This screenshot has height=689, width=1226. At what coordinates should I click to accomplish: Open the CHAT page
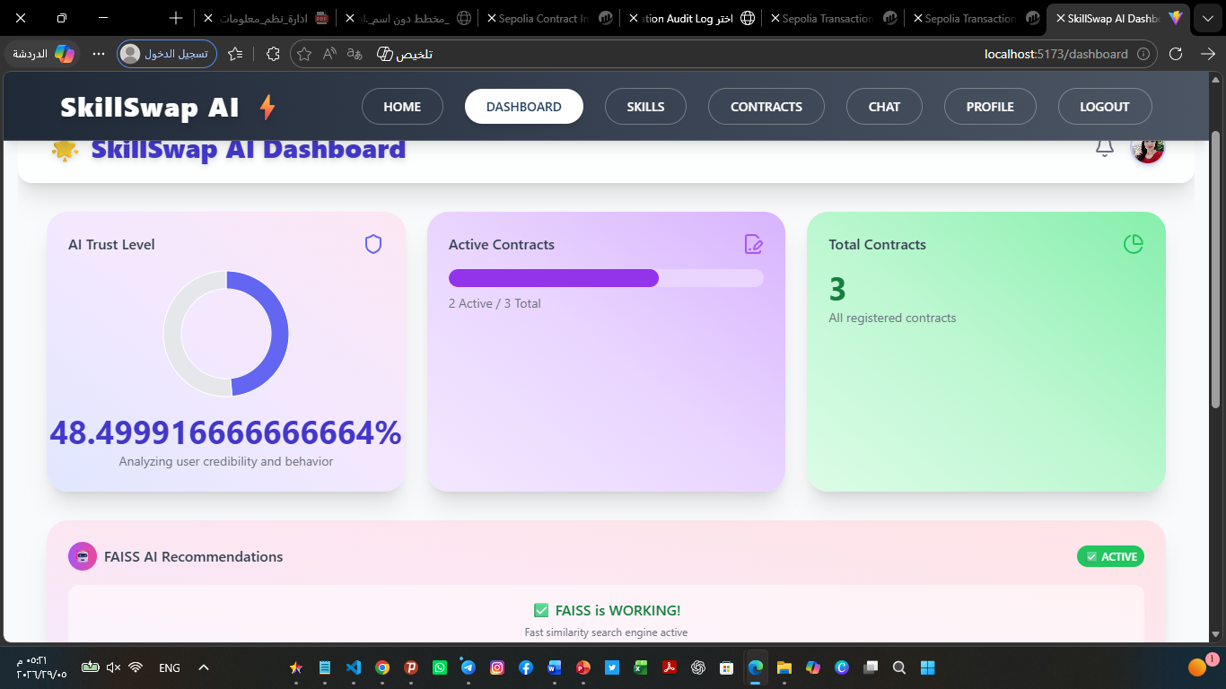coord(884,107)
